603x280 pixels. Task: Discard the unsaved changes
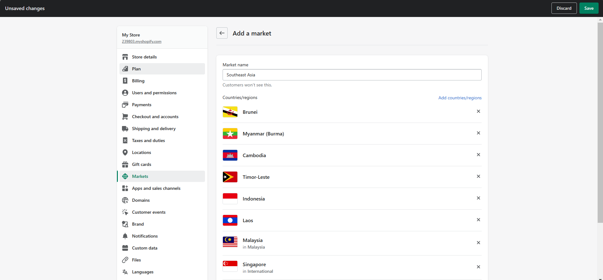pyautogui.click(x=564, y=8)
